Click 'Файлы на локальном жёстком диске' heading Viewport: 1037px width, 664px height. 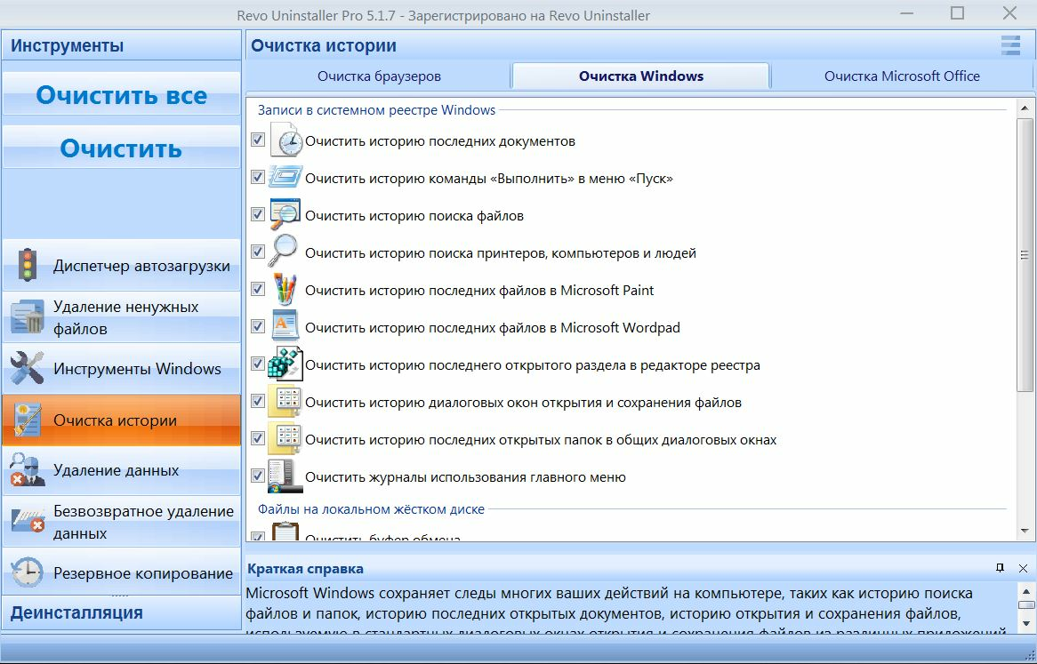point(371,508)
